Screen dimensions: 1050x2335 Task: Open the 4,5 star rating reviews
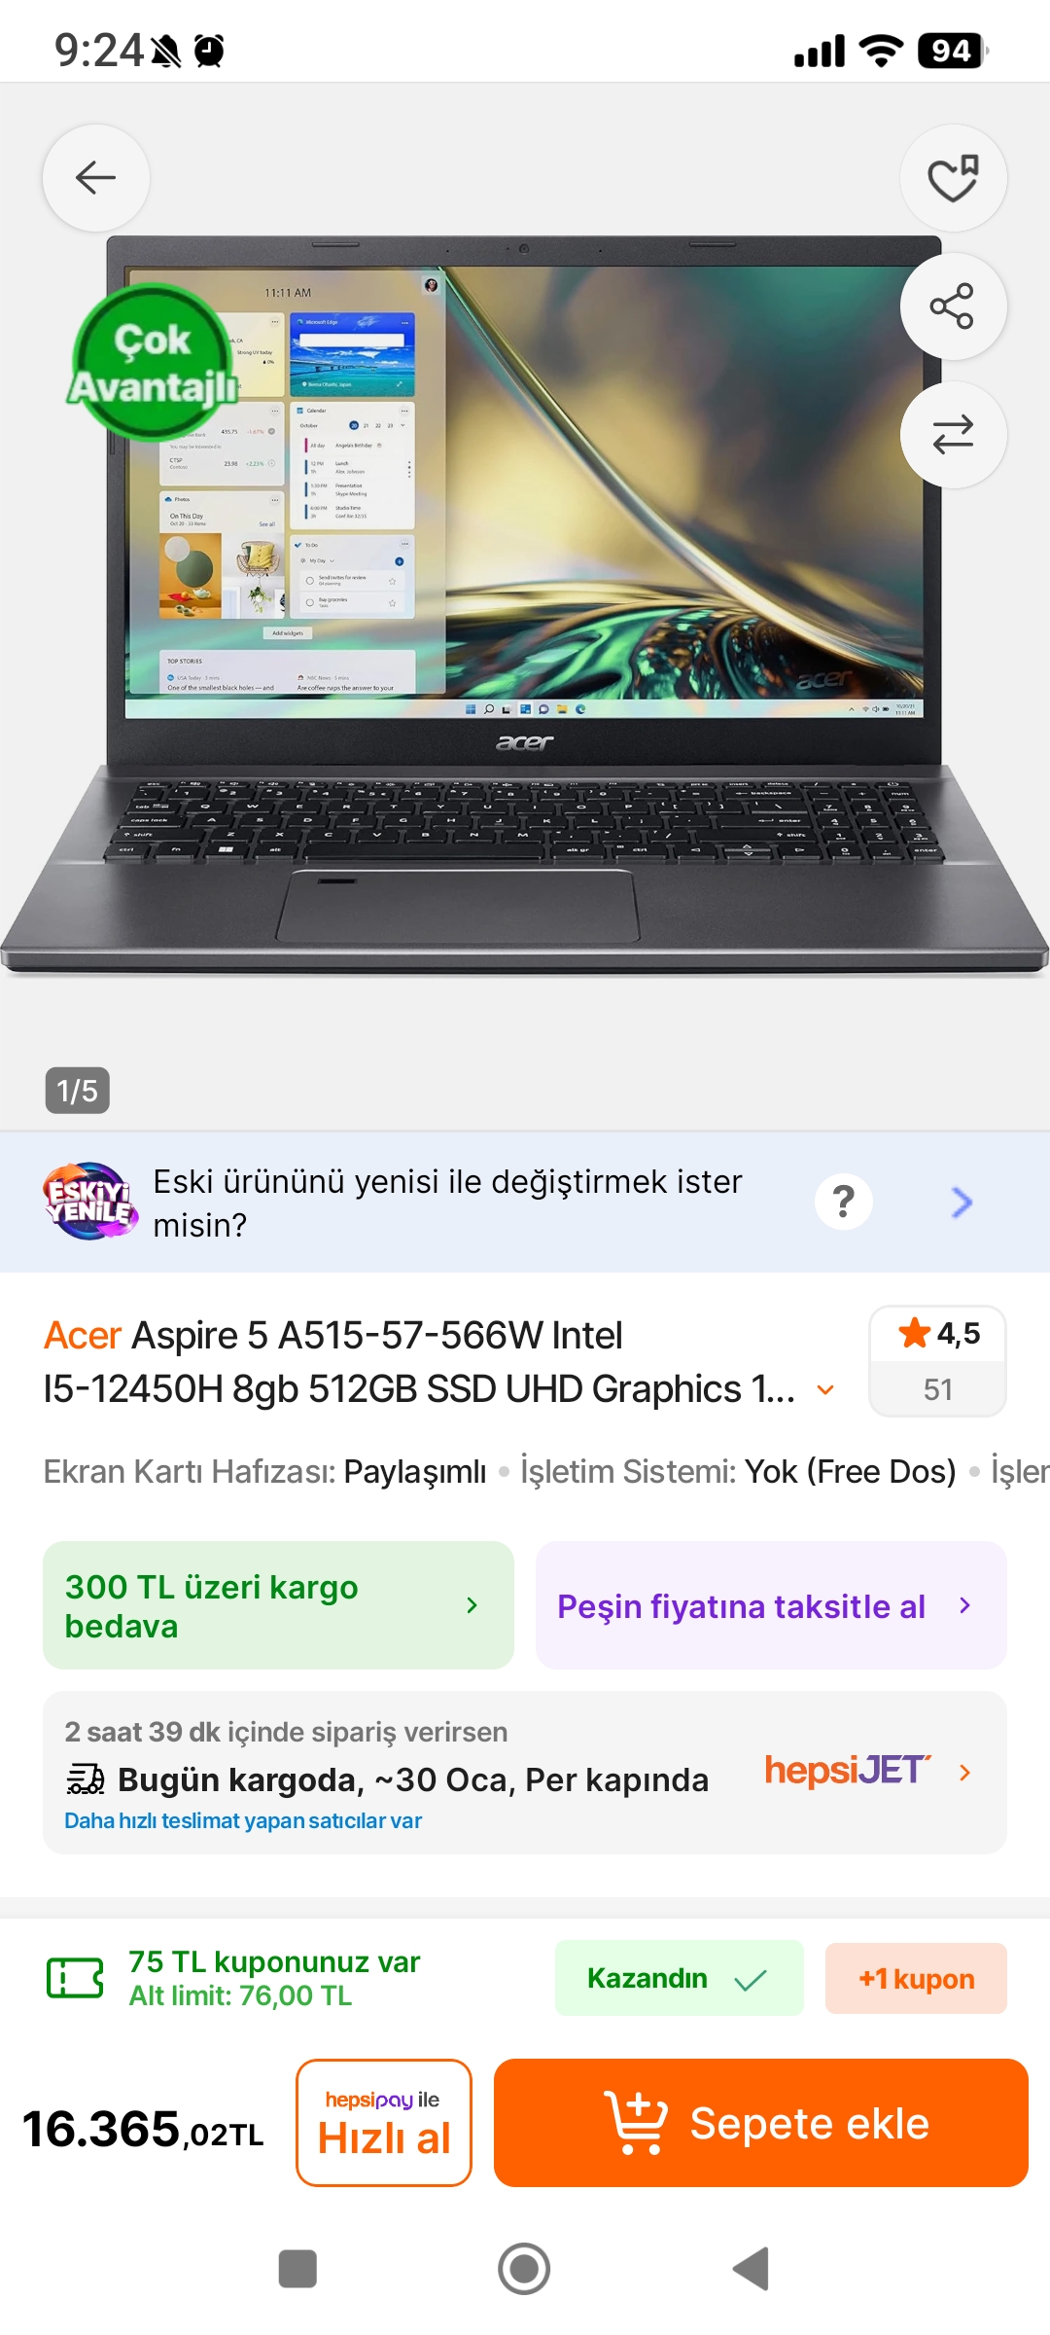point(937,1360)
